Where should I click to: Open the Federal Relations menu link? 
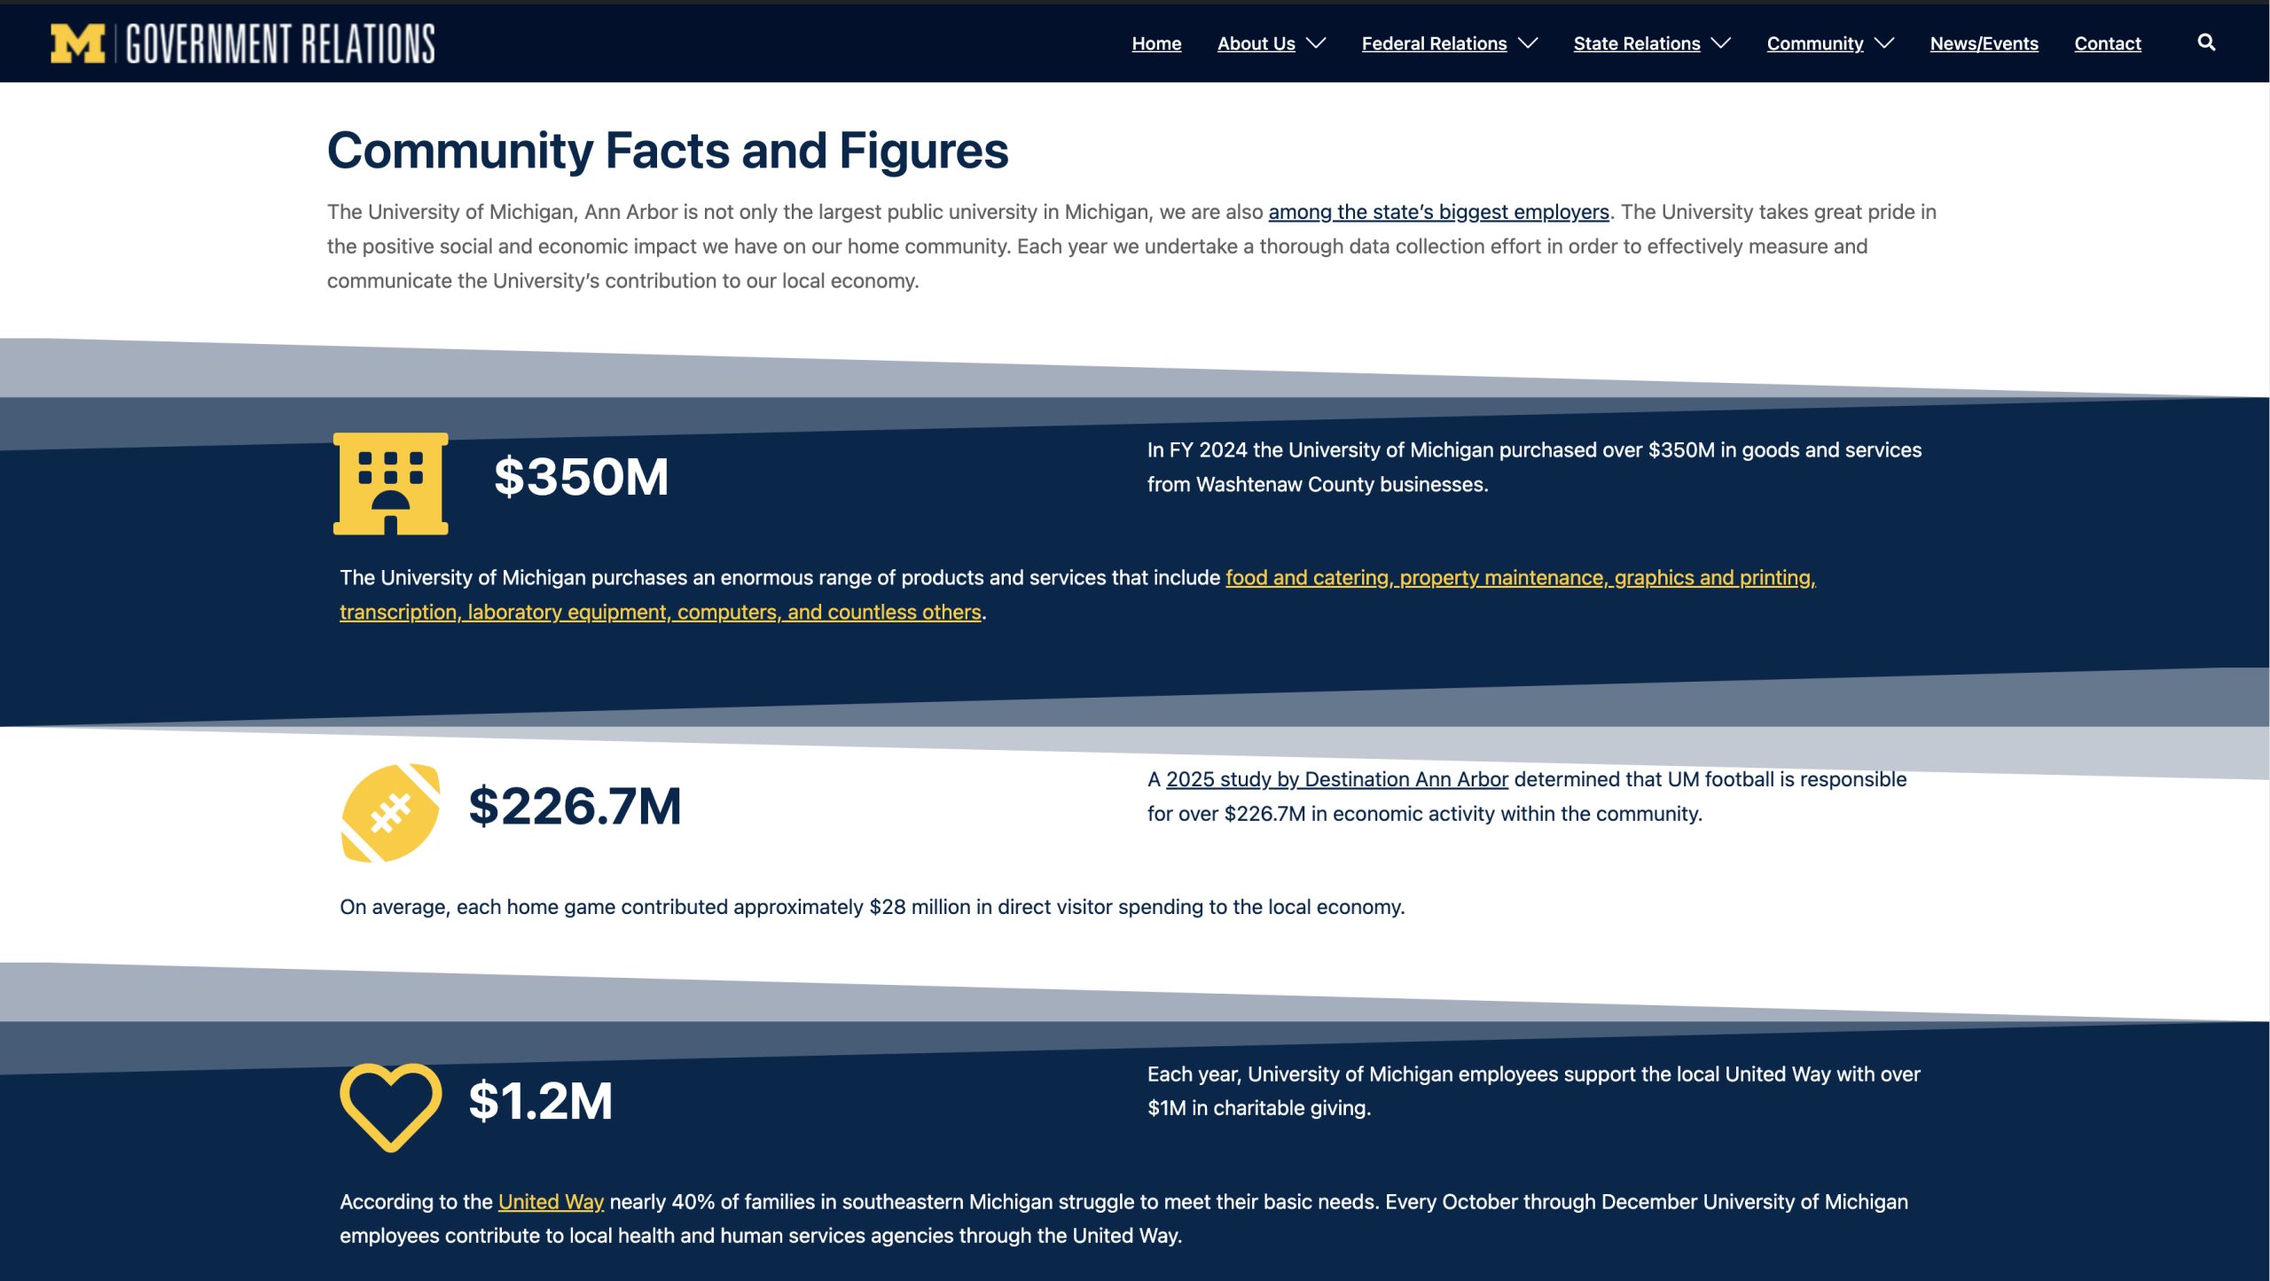click(1434, 43)
